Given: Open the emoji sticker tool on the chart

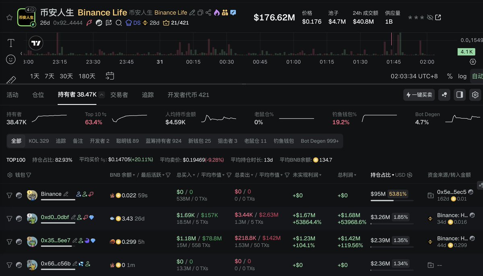Looking at the screenshot, I should point(11,59).
